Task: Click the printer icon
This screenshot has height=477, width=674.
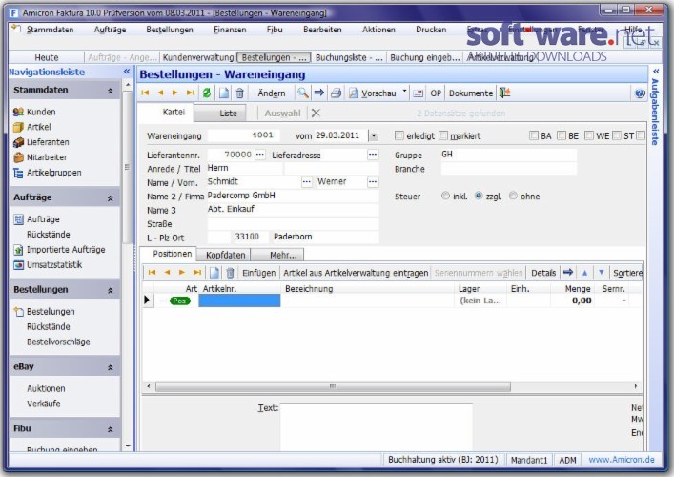Action: click(337, 93)
